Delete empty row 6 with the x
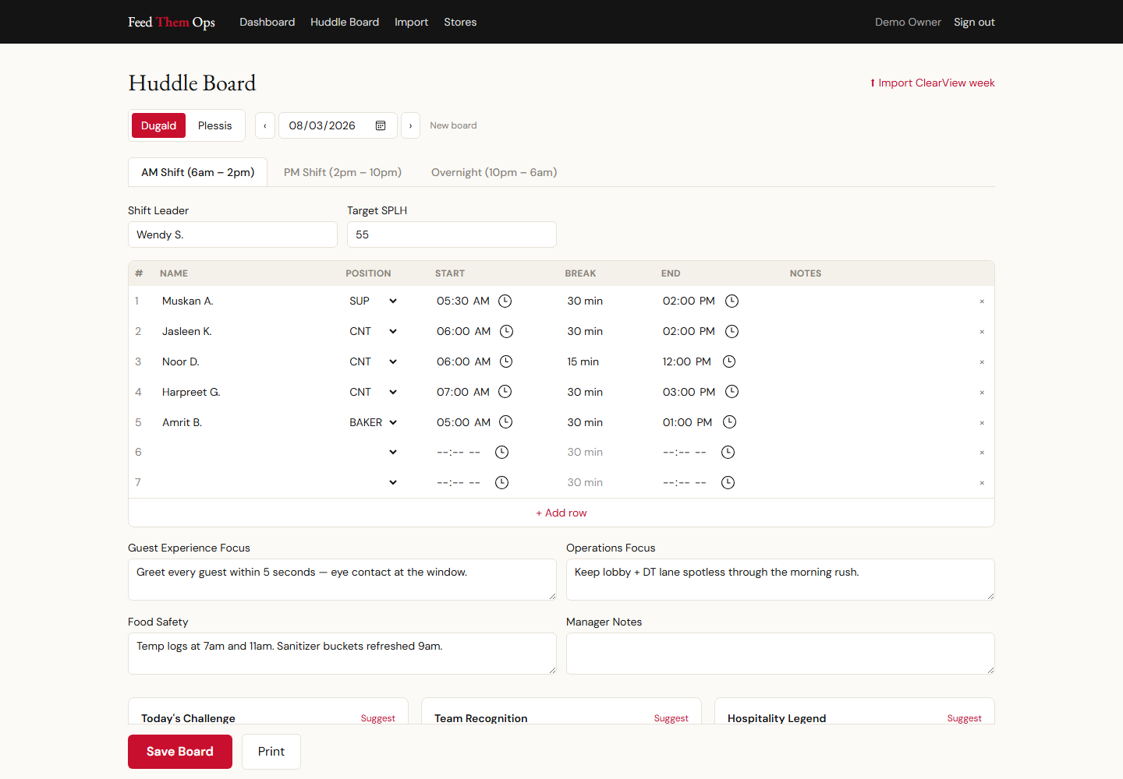1123x779 pixels. (982, 453)
